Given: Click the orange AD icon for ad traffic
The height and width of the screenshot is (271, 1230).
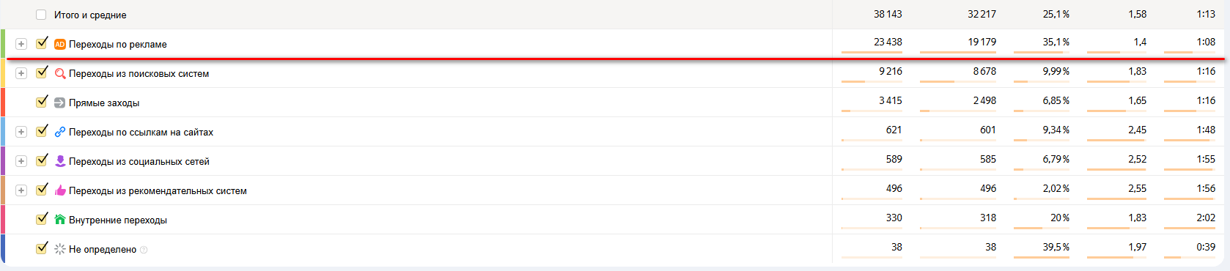Looking at the screenshot, I should 60,44.
